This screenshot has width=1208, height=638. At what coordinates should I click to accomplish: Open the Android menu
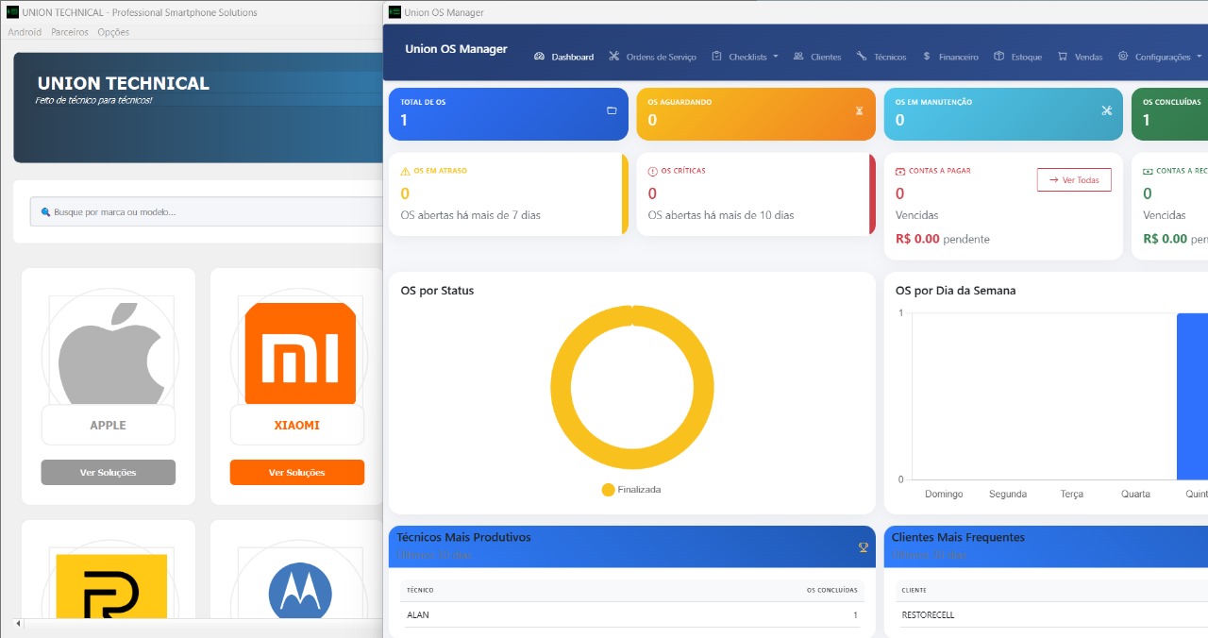(x=25, y=32)
